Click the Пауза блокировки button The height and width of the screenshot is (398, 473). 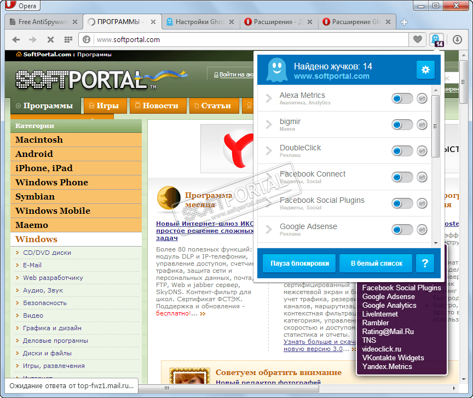[299, 264]
